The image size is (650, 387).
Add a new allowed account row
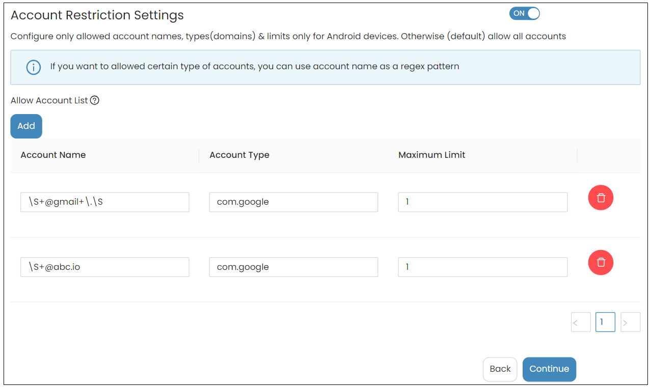click(26, 126)
